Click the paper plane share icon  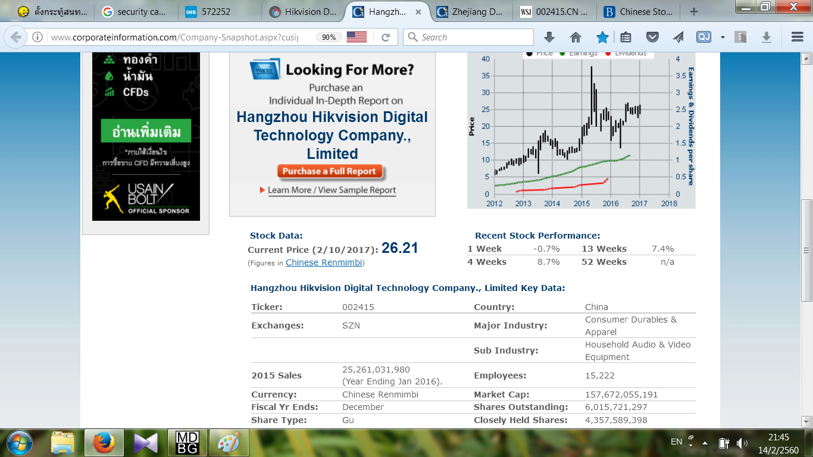coord(678,37)
